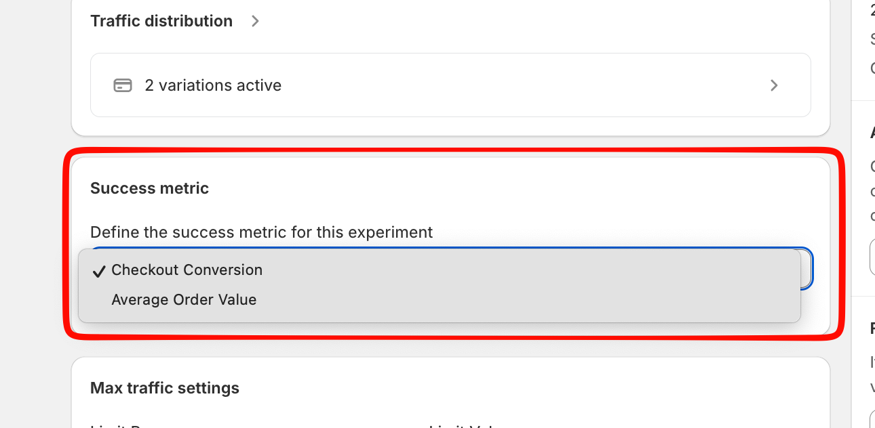Select the '2 variations active' text
Viewport: 875px width, 428px height.
(213, 85)
